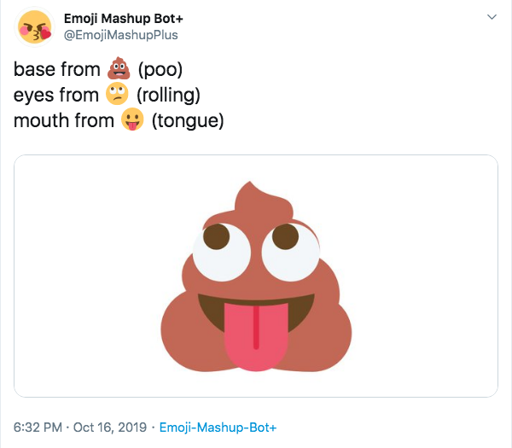Click the pink tongue on the mashup image
Viewport: 512px width, 448px height.
256,336
